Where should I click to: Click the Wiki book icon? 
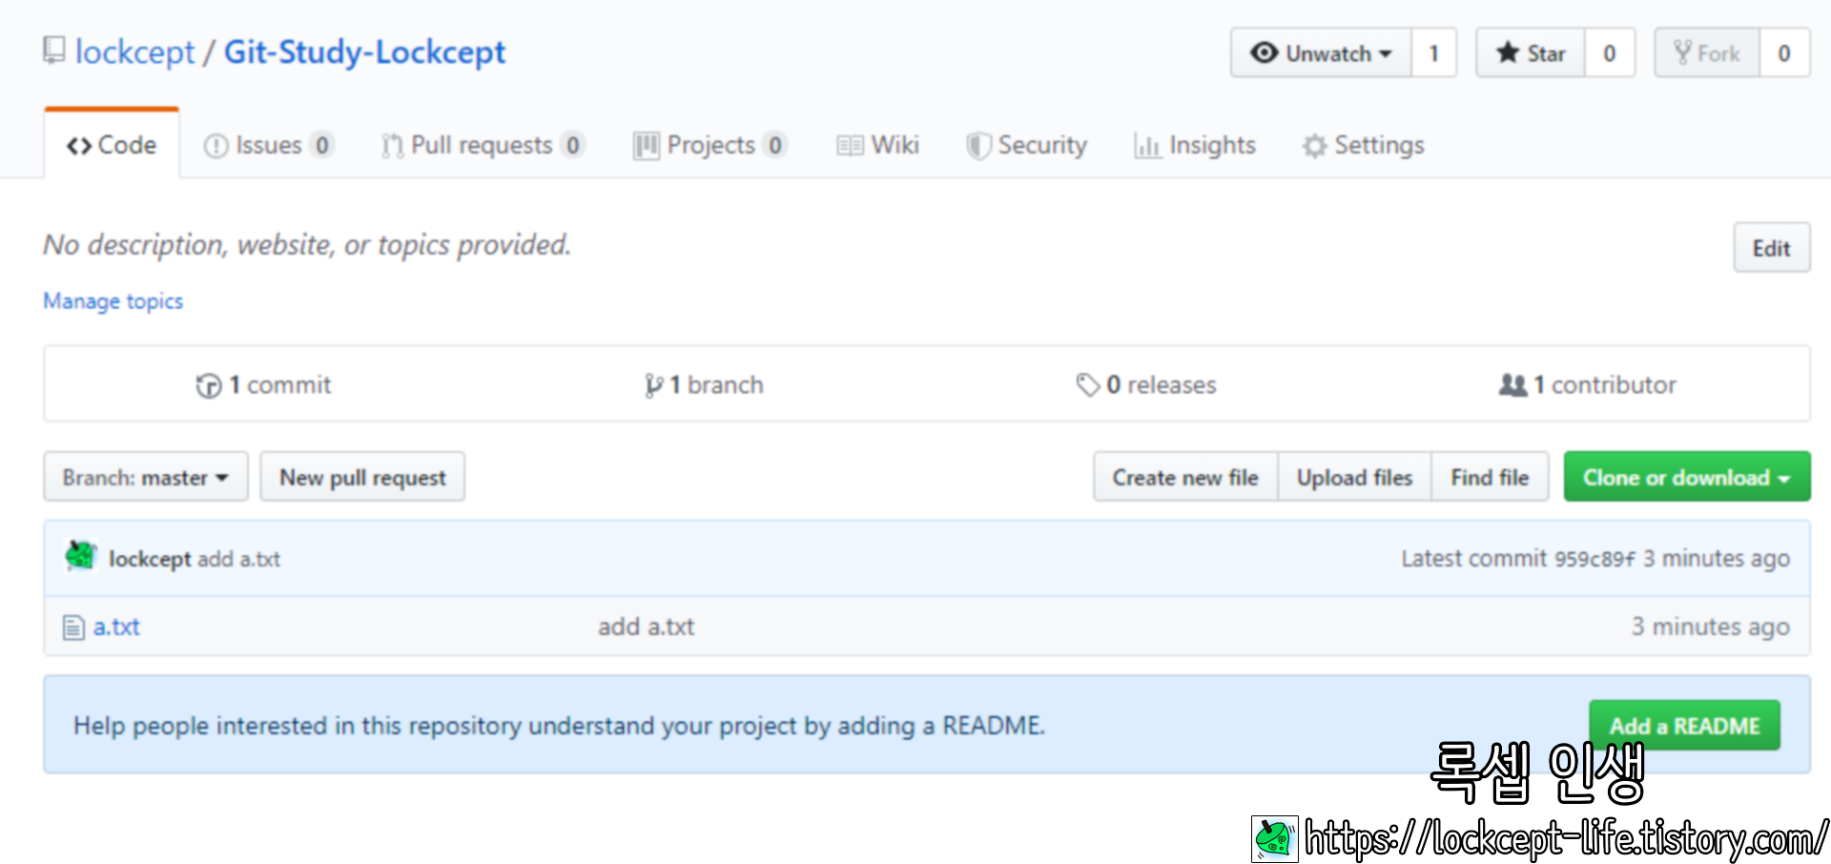tap(850, 146)
